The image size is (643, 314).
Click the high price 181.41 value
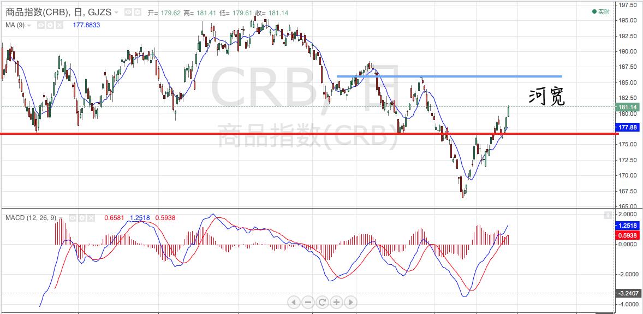click(x=205, y=13)
